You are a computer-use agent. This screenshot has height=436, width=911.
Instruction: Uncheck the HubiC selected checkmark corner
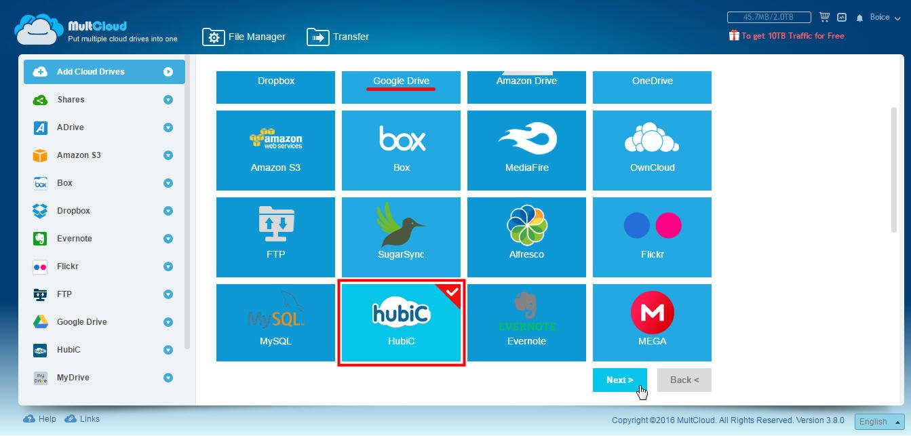click(452, 292)
